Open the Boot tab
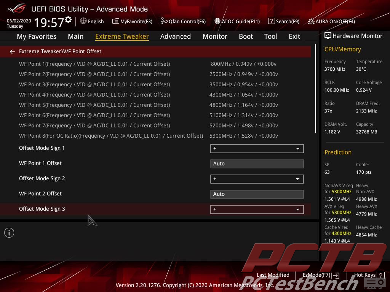Image resolution: width=390 pixels, height=292 pixels. (246, 36)
